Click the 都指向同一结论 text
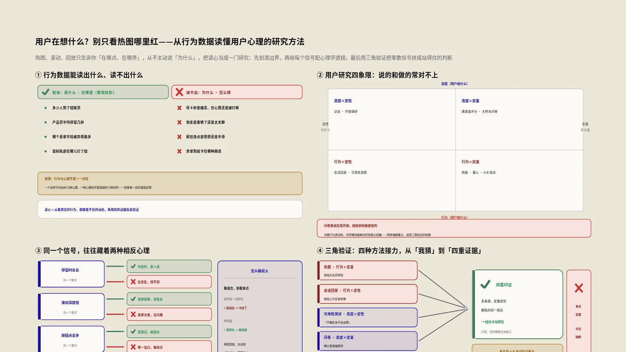Viewport: 626px width, 352px height. coord(492,310)
